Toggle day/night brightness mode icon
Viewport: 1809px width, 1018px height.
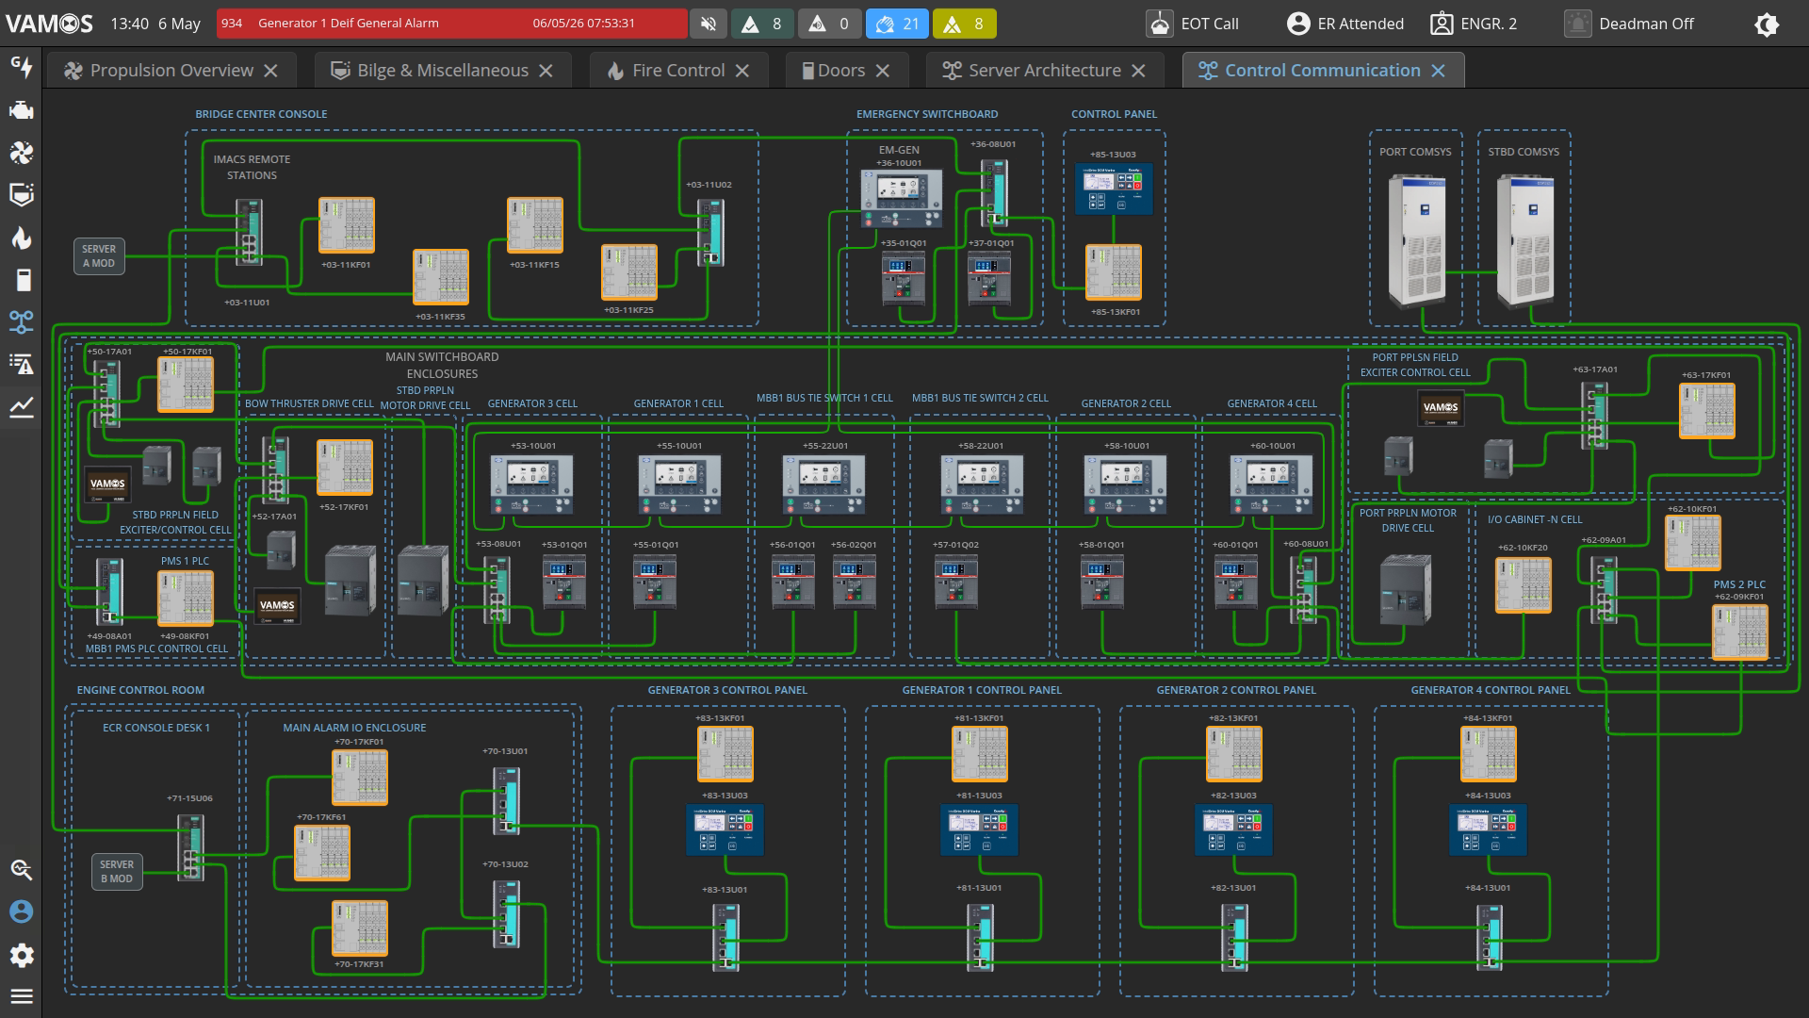pos(1767,24)
